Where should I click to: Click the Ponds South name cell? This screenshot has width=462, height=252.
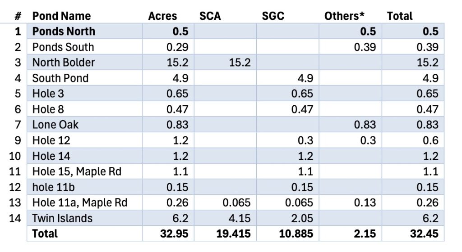pyautogui.click(x=63, y=47)
